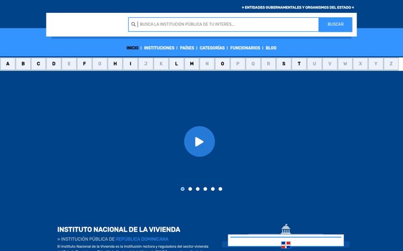
Task: Select letter Y in alphabet bar
Action: click(x=376, y=64)
